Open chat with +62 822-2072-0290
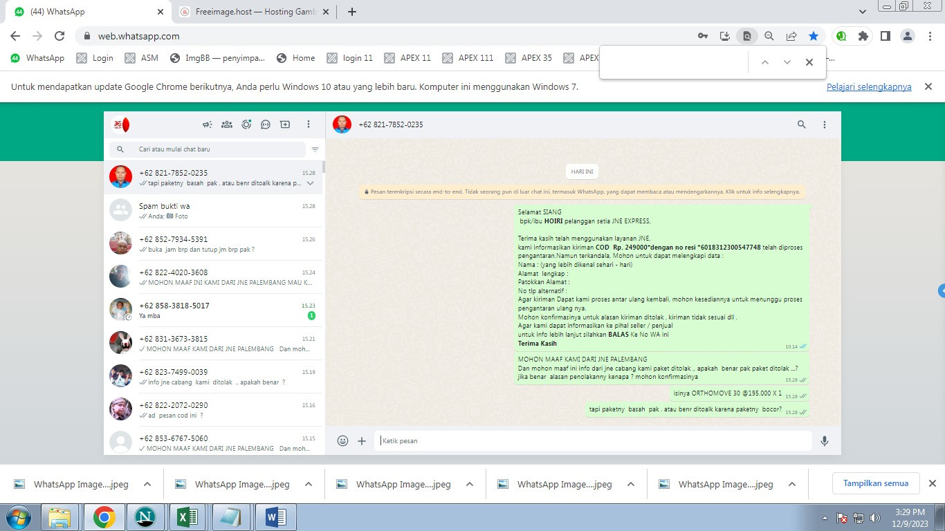Viewport: 945px width, 531px height. pyautogui.click(x=213, y=410)
